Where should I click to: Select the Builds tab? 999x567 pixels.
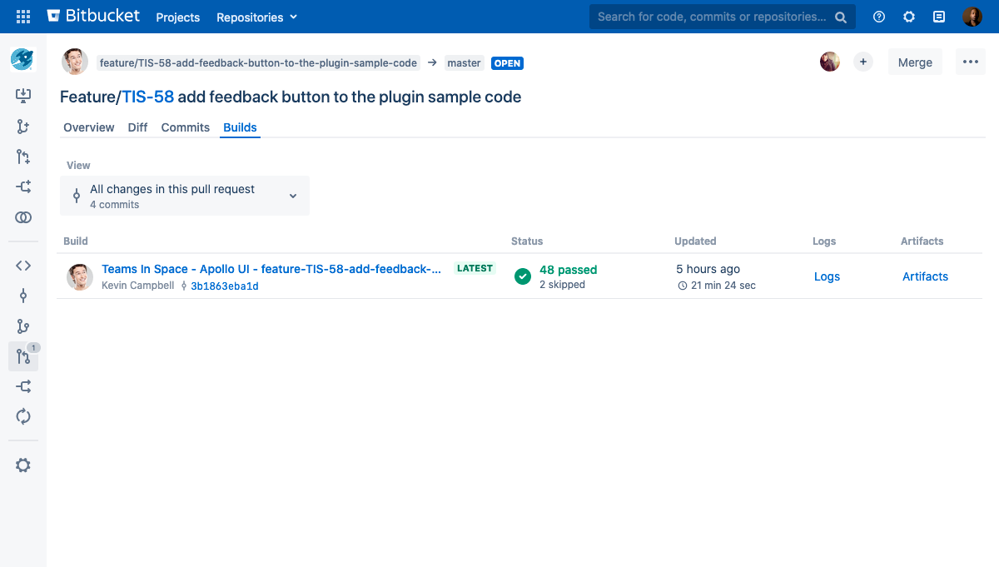coord(241,127)
